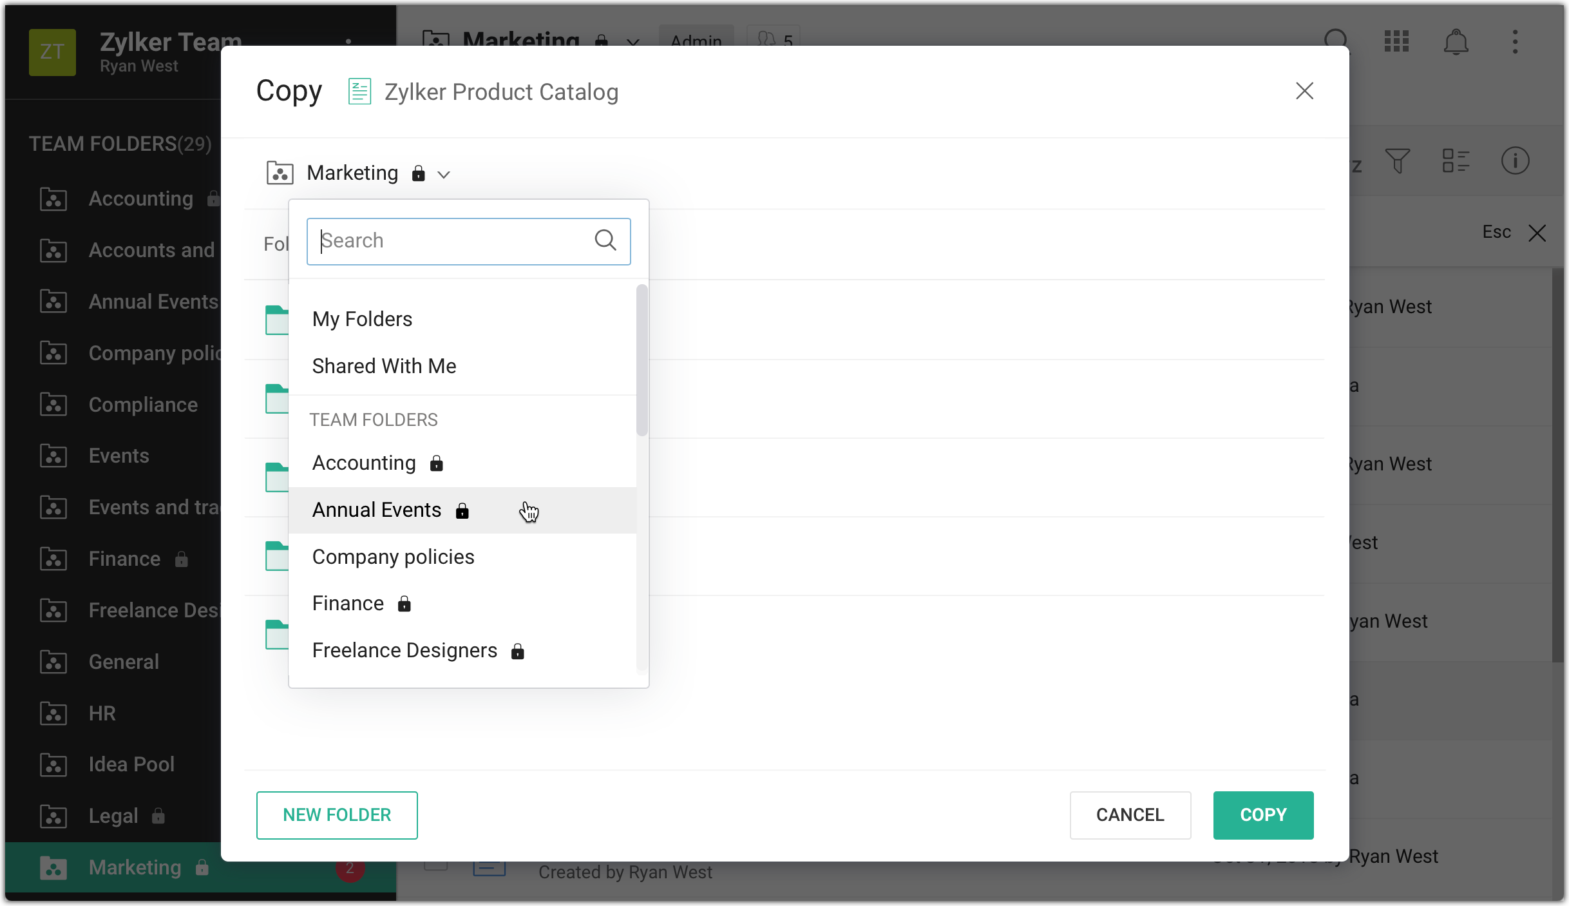Image resolution: width=1569 pixels, height=906 pixels.
Task: Open Idea Pool folder in sidebar
Action: pyautogui.click(x=131, y=764)
